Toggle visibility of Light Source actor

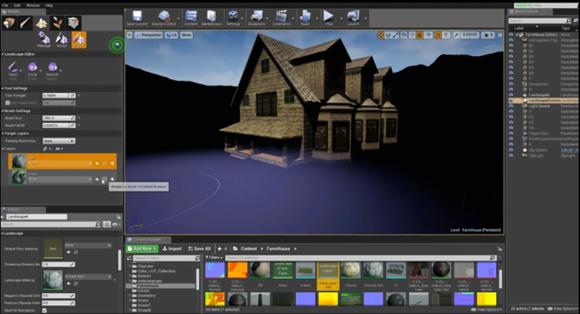[x=511, y=106]
